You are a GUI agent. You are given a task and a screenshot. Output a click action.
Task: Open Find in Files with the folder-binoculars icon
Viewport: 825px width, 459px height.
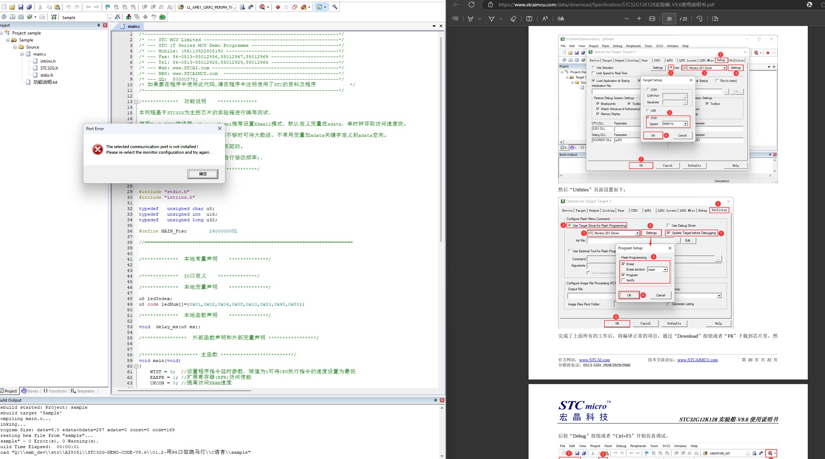[181, 7]
